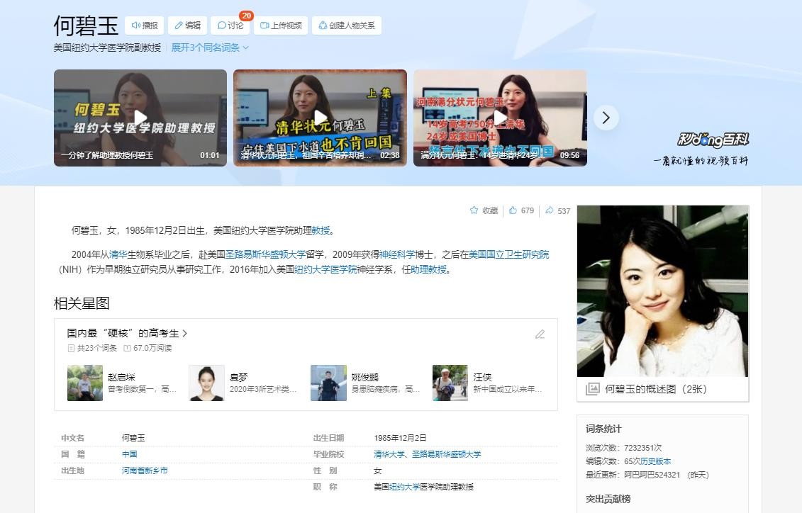The height and width of the screenshot is (513, 802).
Task: Play the 一分钟了解助理教授何碧玉 video
Action: click(140, 118)
